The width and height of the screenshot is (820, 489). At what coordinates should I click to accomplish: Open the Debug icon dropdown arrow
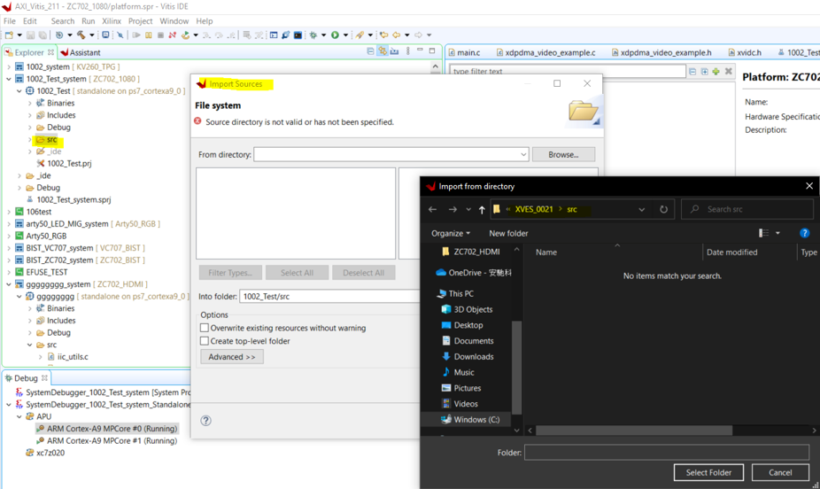324,35
